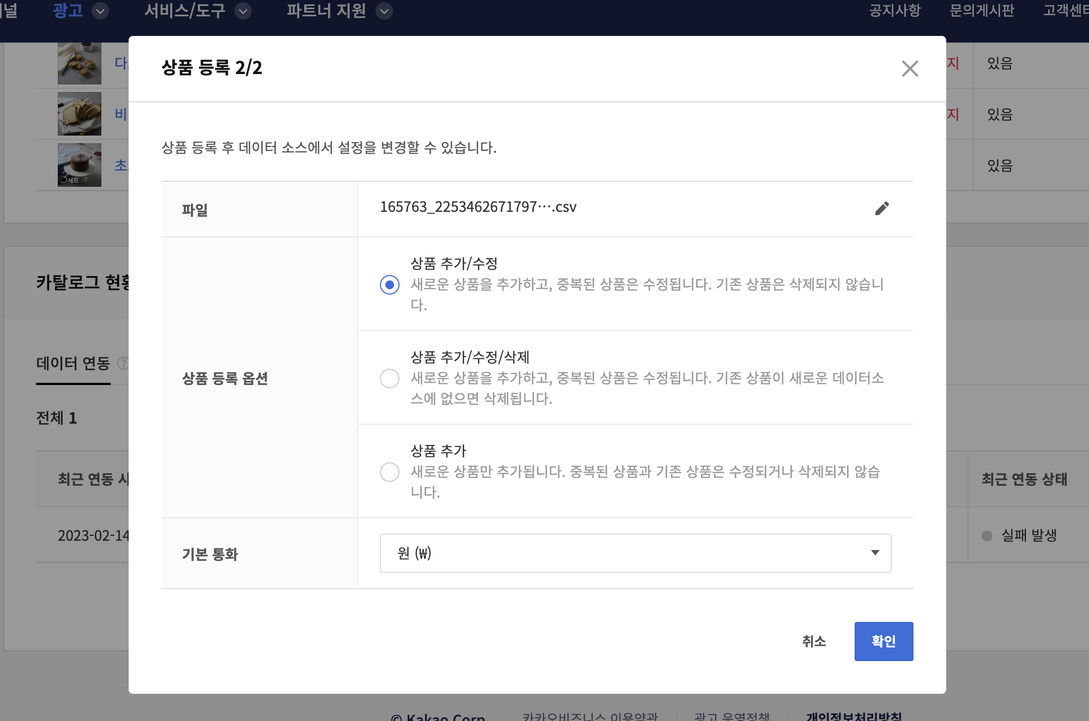Close the 상품 등록 dialog with X

click(x=910, y=69)
